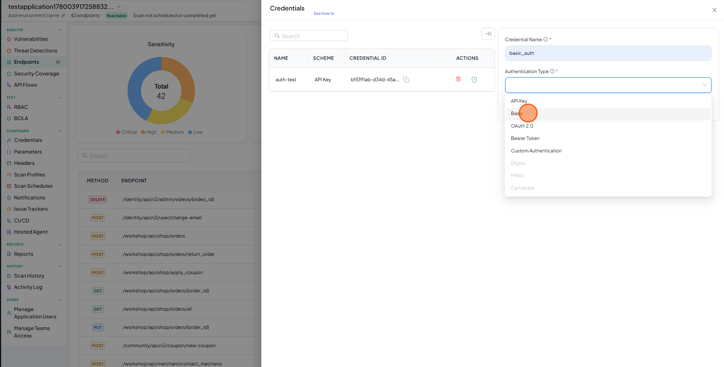The image size is (724, 367).
Task: Open the application name dropdown
Action: [118, 7]
